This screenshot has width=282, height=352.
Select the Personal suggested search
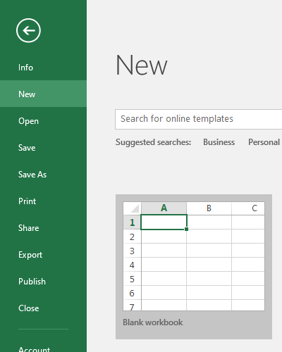pyautogui.click(x=264, y=142)
